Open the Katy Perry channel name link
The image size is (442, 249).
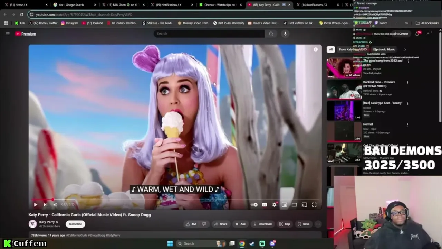pyautogui.click(x=47, y=222)
